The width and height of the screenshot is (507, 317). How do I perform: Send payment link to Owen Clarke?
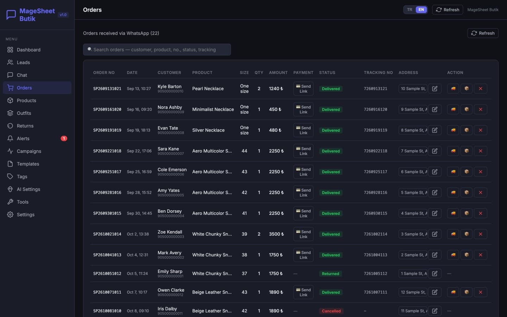[303, 292]
